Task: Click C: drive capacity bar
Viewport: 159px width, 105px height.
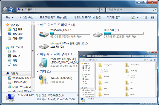Action: pos(70,33)
